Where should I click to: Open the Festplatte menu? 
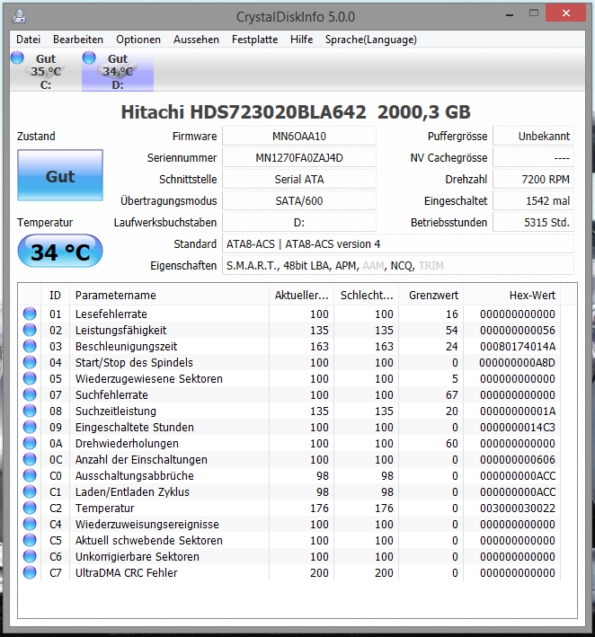(255, 40)
